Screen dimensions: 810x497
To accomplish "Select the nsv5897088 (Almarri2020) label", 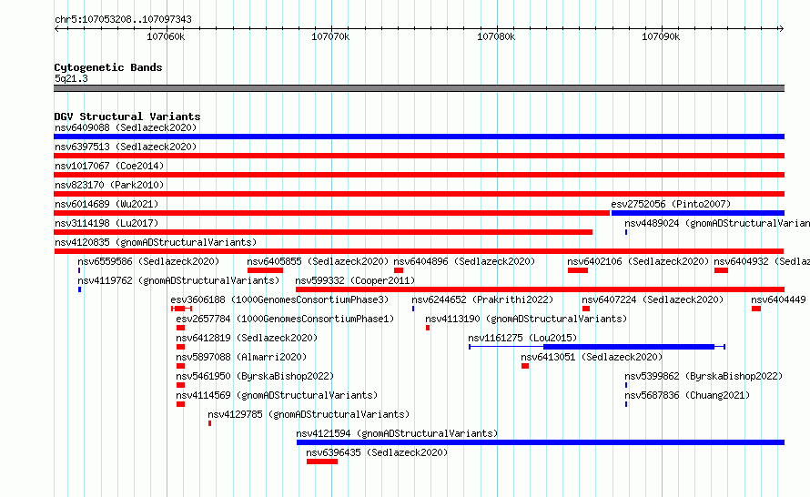I will [241, 357].
